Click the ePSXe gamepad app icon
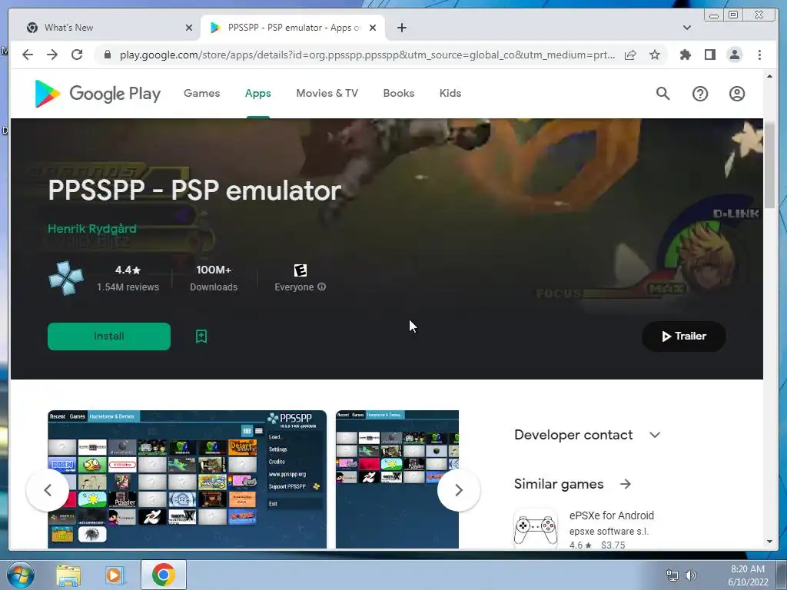The height and width of the screenshot is (590, 787). click(536, 530)
